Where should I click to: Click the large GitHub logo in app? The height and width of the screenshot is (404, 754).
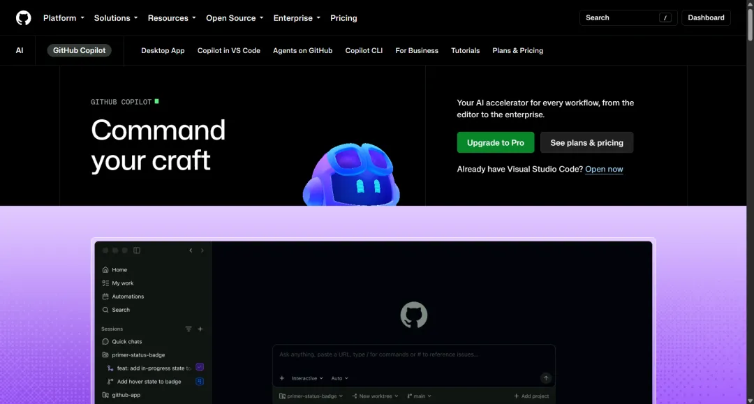pyautogui.click(x=414, y=315)
